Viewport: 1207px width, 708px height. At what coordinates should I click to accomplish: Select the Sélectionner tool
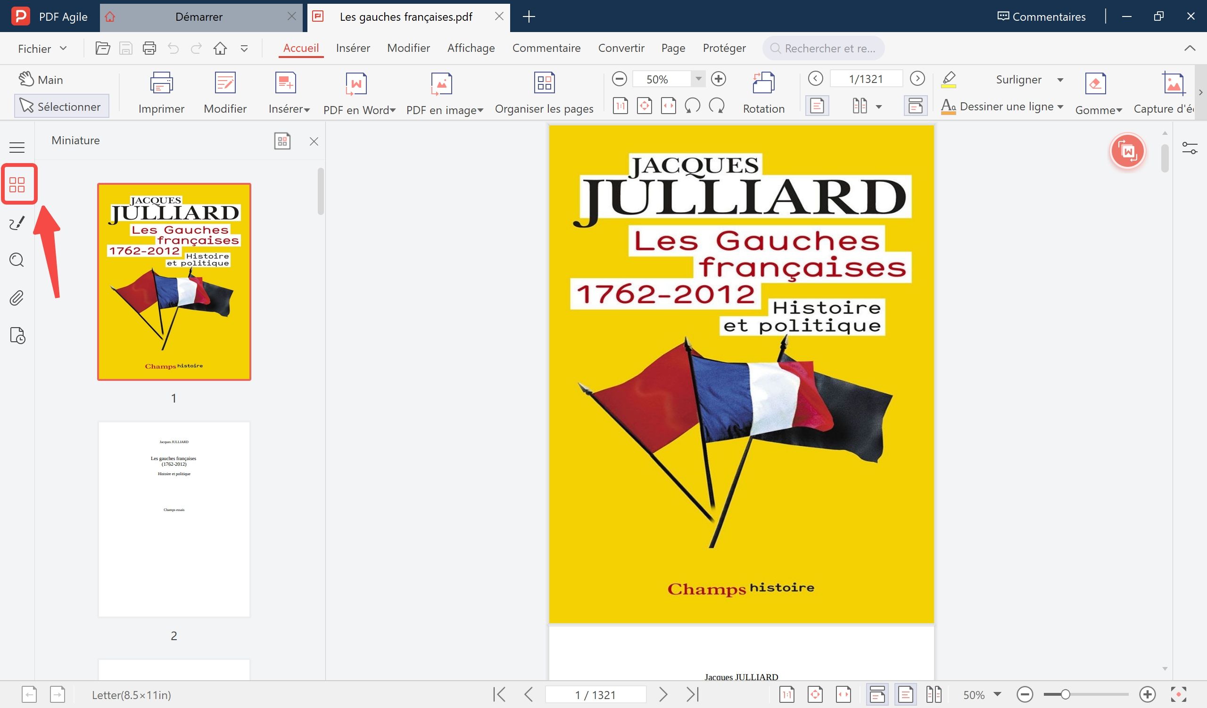(x=61, y=106)
